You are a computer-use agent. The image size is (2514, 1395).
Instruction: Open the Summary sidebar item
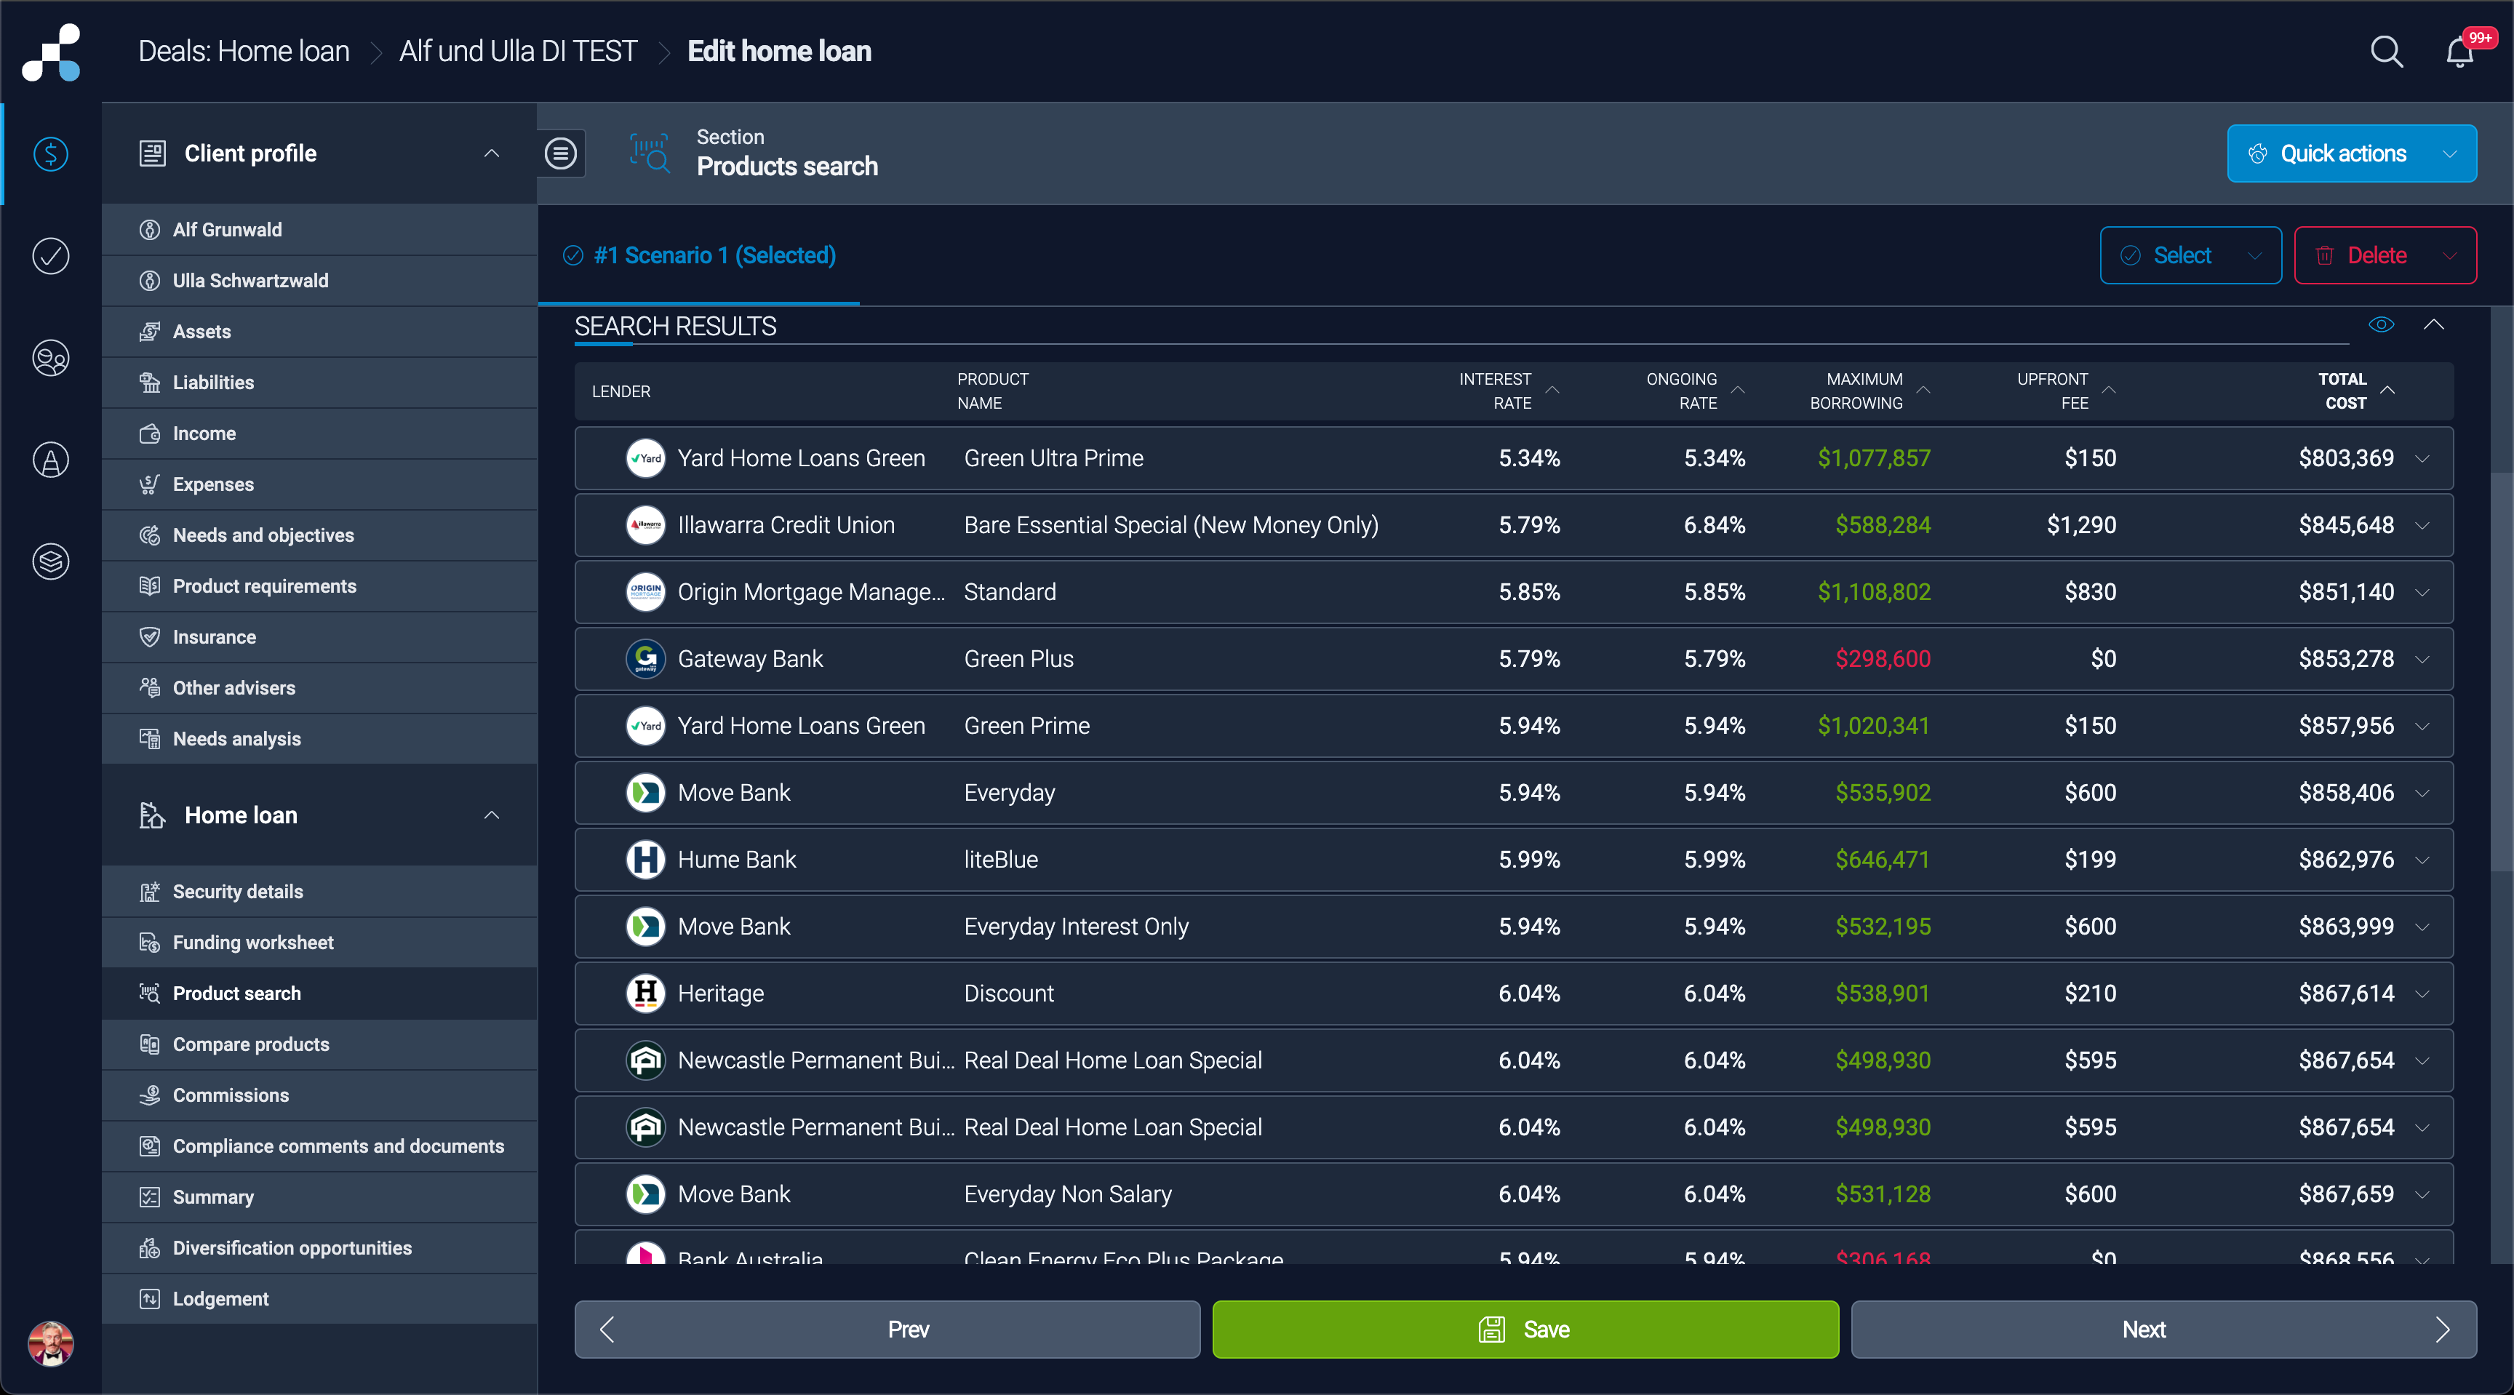tap(319, 1197)
